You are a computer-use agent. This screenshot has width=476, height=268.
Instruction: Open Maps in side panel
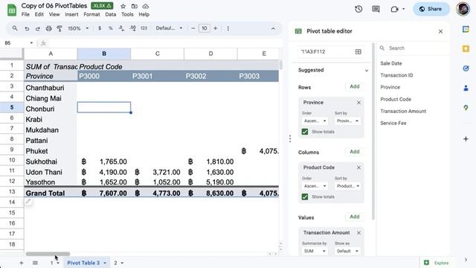[466, 108]
